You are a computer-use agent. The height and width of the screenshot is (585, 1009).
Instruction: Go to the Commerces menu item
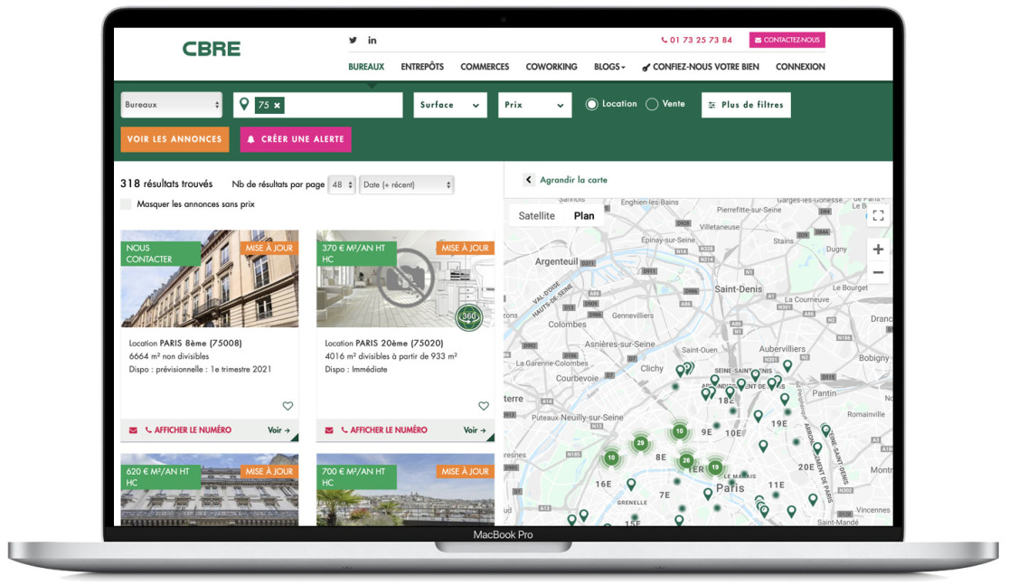[485, 66]
